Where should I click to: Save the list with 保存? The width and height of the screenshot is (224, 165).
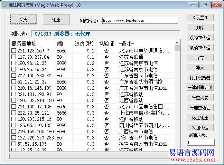pos(200,58)
